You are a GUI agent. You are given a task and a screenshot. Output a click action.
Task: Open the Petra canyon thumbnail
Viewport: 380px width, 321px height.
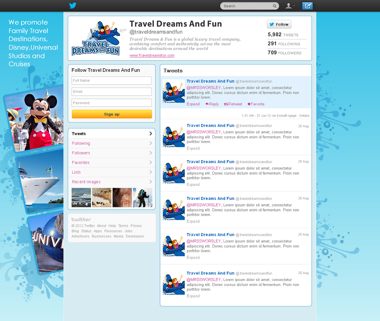click(122, 198)
